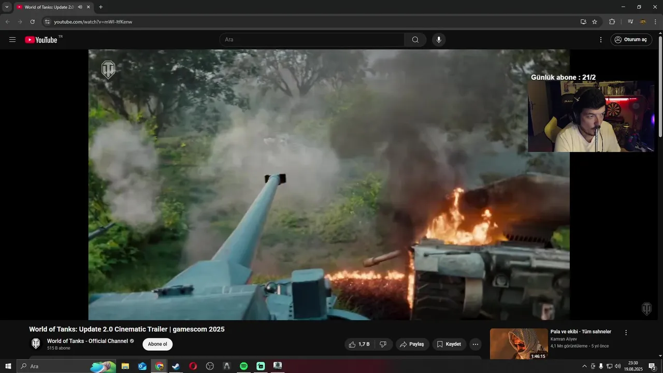This screenshot has width=663, height=373.
Task: Open World of Tanks - Official Channel link
Action: tap(88, 341)
